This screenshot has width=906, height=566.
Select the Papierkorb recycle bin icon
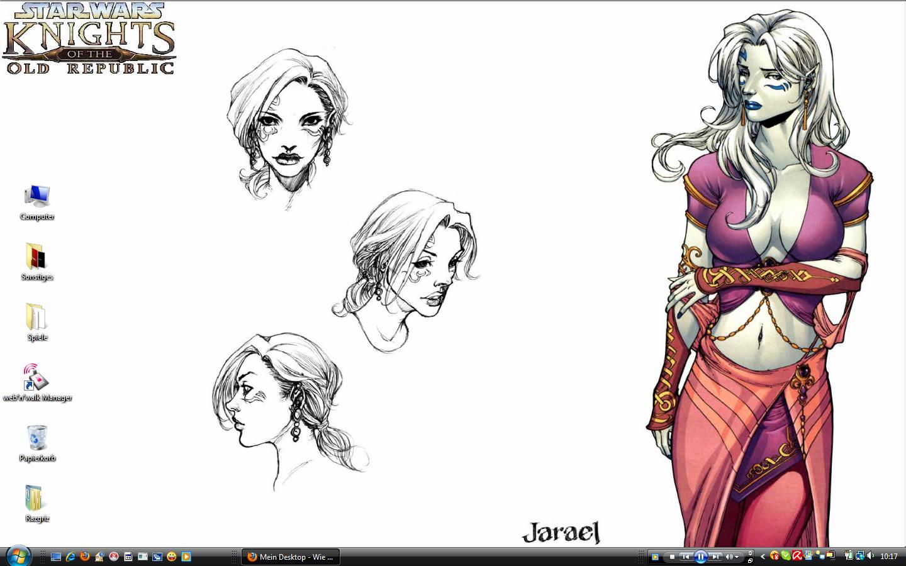37,443
